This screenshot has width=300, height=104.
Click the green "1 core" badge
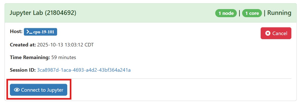[252, 13]
